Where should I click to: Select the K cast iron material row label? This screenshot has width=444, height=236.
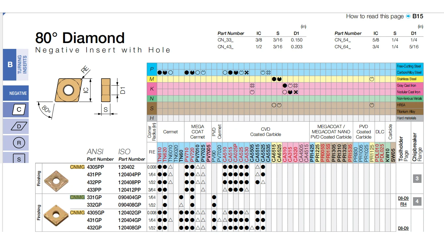152,89
